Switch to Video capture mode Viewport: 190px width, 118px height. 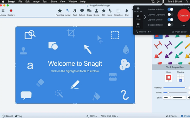coord(138,25)
